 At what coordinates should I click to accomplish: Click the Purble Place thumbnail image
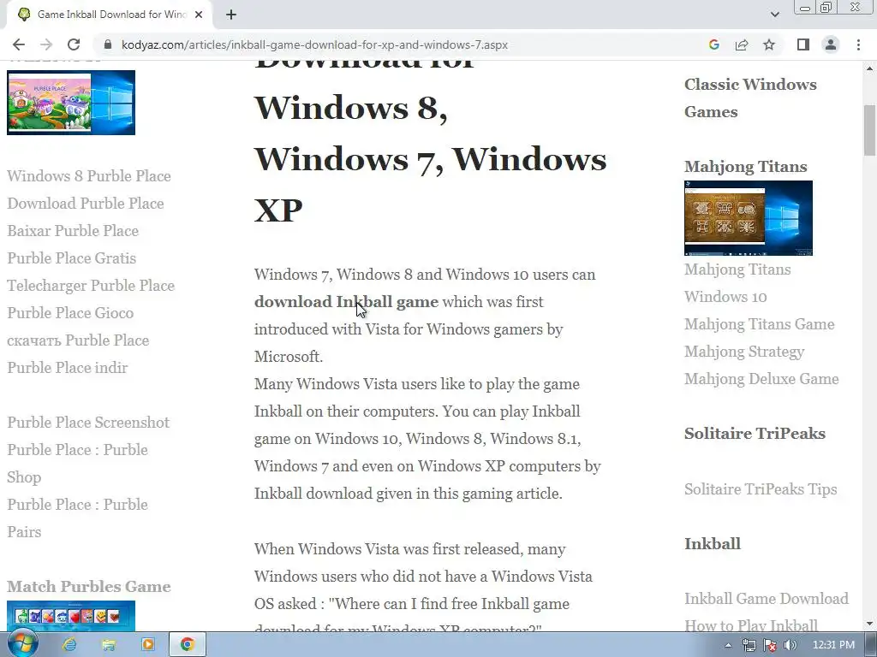[71, 103]
